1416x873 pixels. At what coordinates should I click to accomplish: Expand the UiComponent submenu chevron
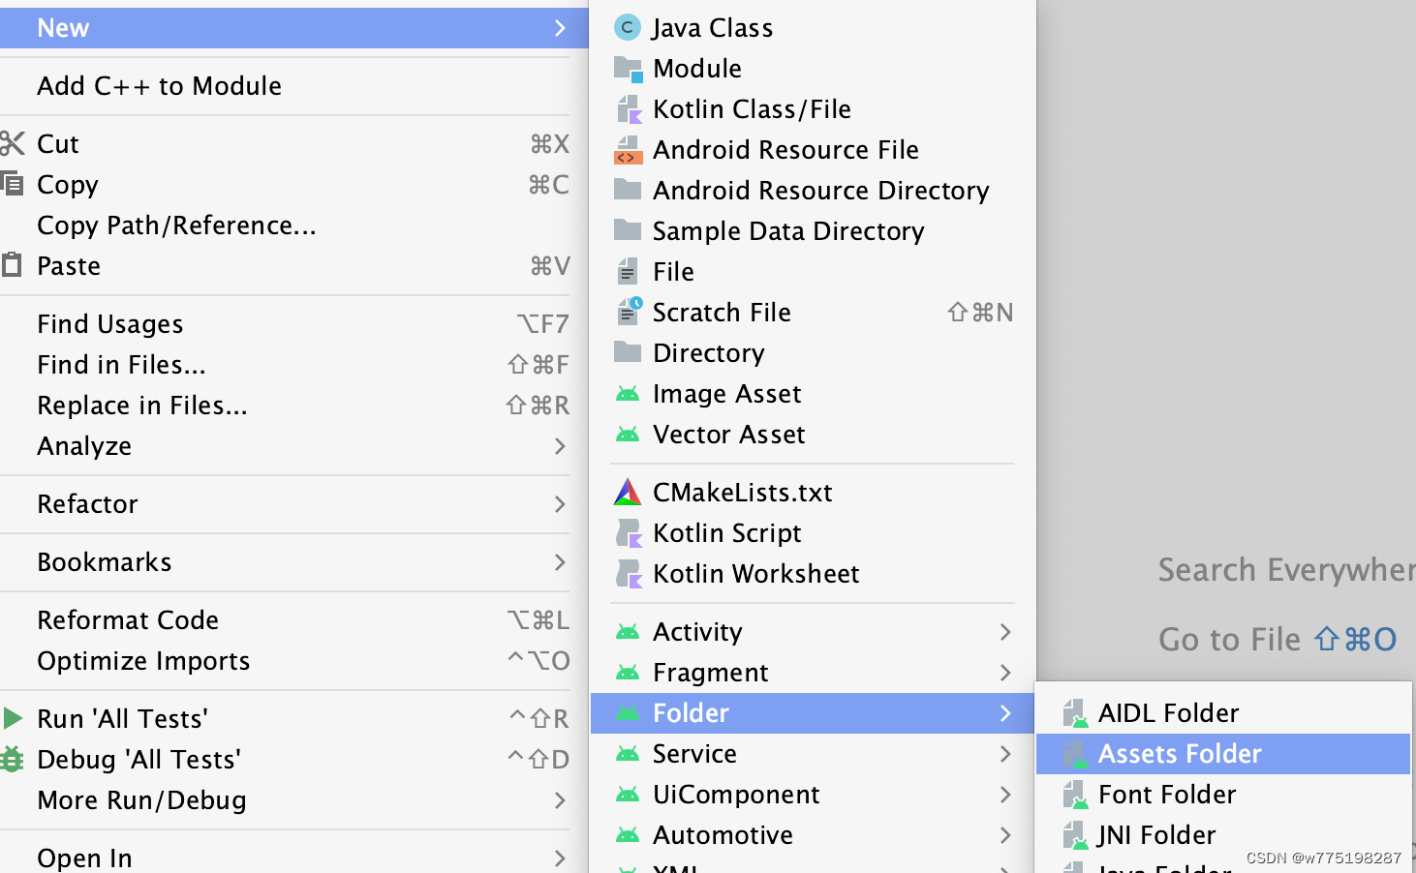(x=1005, y=795)
